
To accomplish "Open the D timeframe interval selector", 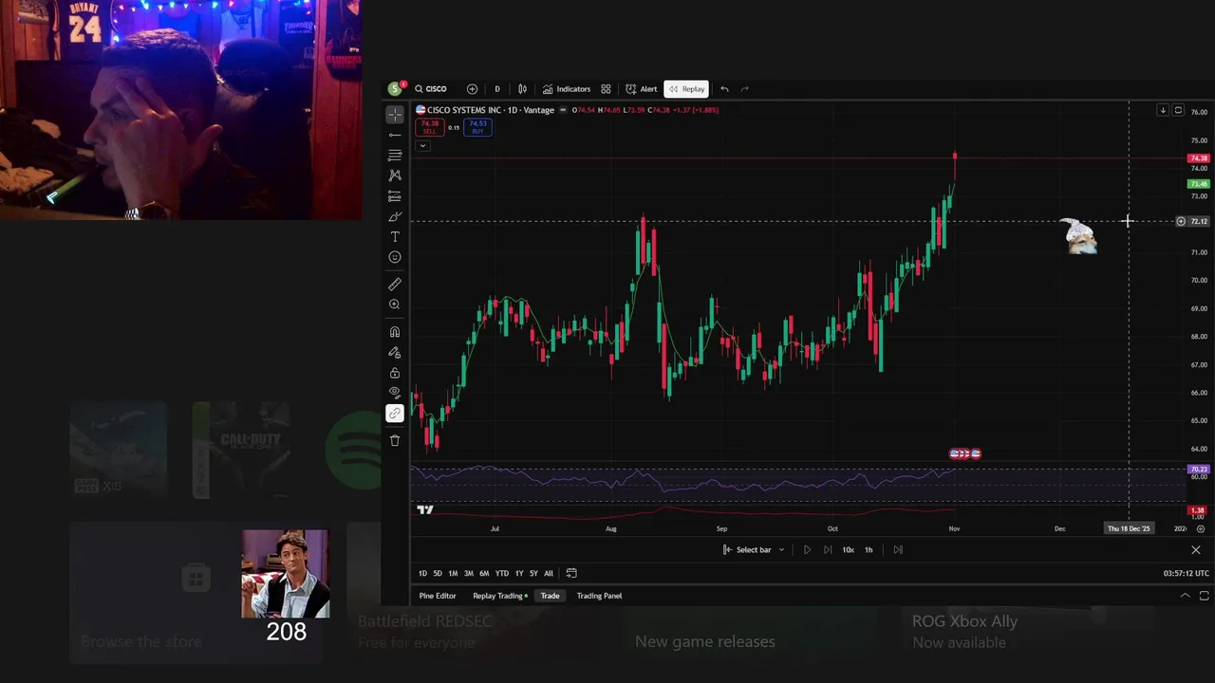I will (496, 89).
